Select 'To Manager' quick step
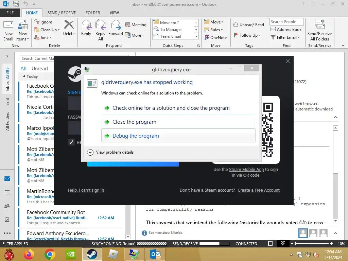This screenshot has height=261, width=348. [173, 29]
